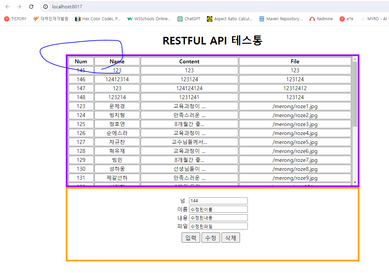Click the file cell /merong/roze2.jpg
This screenshot has width=389, height=273.
click(x=295, y=115)
